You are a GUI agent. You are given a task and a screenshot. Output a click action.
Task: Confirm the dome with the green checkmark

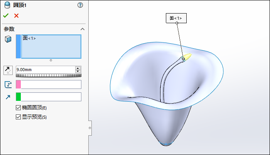pyautogui.click(x=6, y=16)
